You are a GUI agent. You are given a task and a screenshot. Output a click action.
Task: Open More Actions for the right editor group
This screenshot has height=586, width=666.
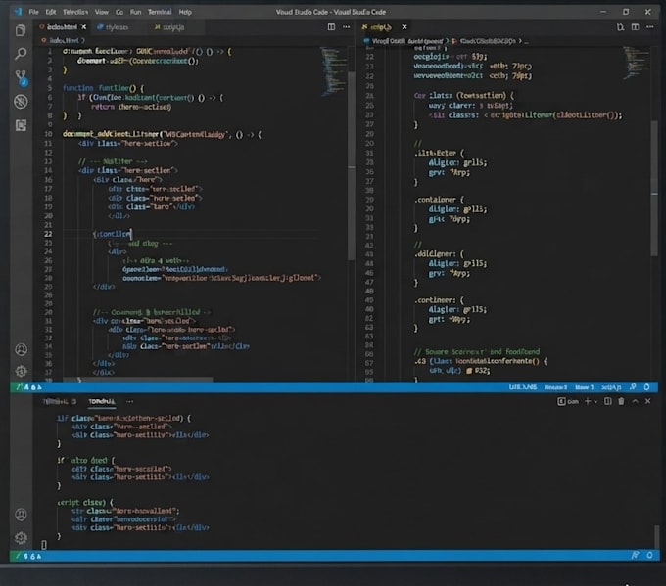[650, 27]
